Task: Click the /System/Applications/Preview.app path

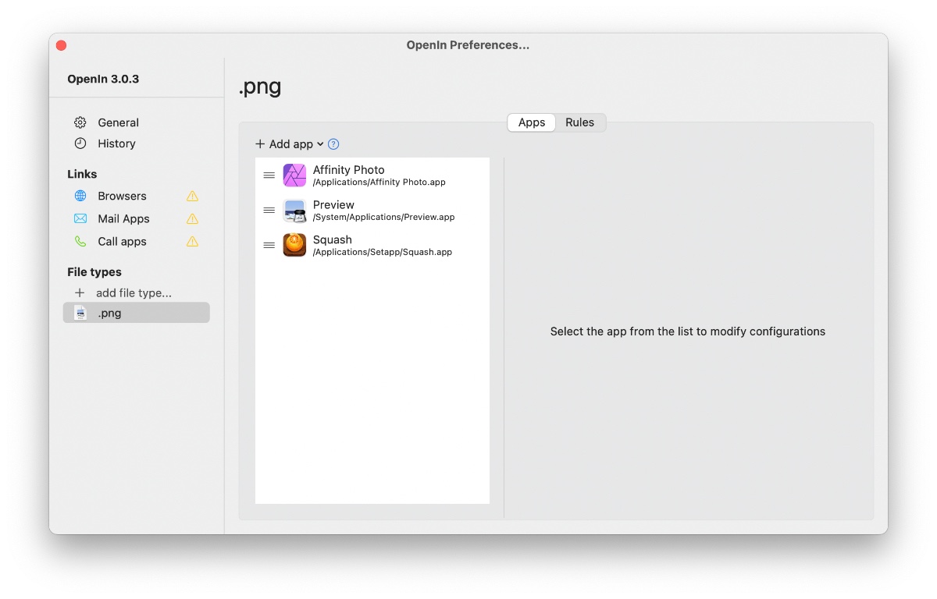Action: click(x=383, y=218)
